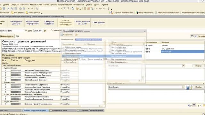The height and width of the screenshot is (115, 205).
Task: Click the Сформировать button
Action: point(7,36)
